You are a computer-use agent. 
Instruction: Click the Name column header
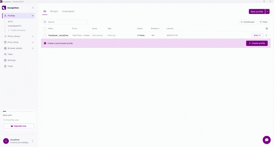coord(51,28)
